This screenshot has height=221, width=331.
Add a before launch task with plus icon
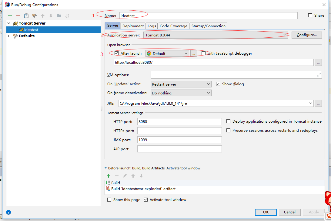pos(109,176)
